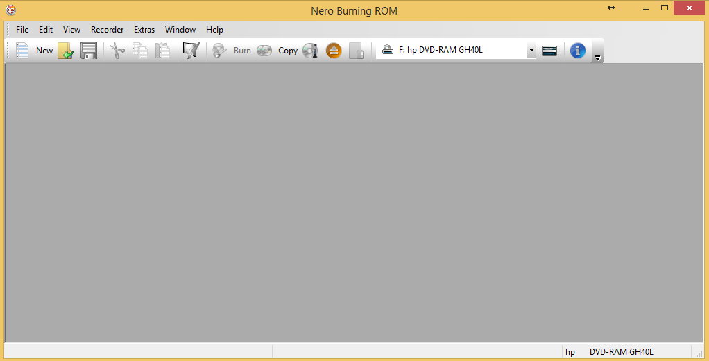Click the Copy disc button

pyautogui.click(x=277, y=50)
